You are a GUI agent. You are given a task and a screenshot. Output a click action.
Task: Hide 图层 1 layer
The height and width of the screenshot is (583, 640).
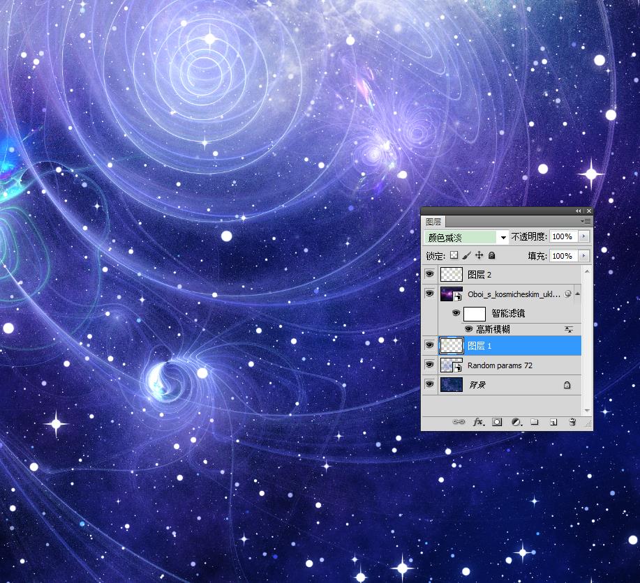[429, 345]
